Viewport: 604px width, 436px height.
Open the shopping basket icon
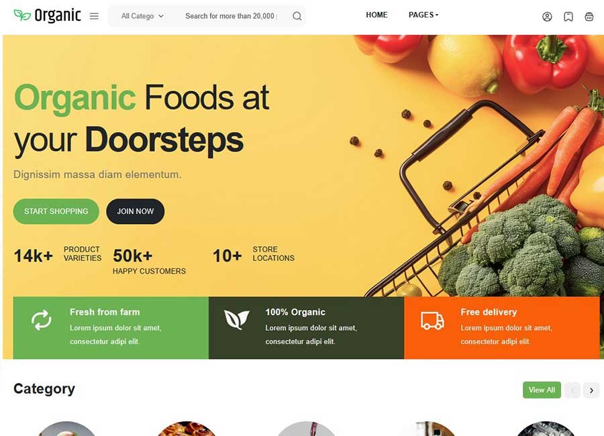[589, 17]
